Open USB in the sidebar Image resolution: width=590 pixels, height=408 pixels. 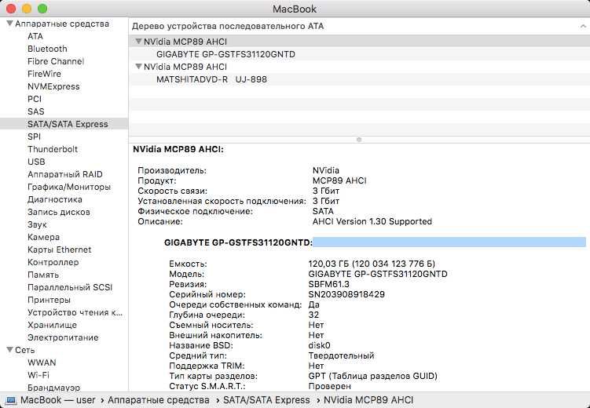pyautogui.click(x=36, y=162)
